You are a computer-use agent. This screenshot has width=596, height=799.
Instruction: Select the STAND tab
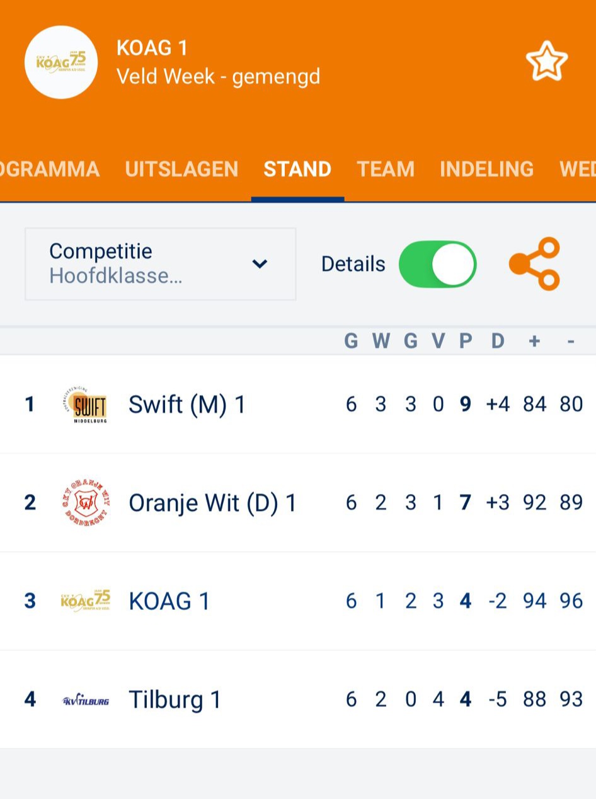point(297,169)
